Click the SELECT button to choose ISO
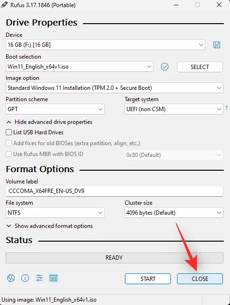Viewport: 230px width, 305px height. tap(200, 67)
